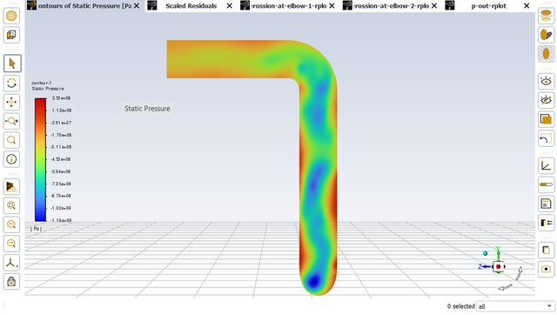The width and height of the screenshot is (557, 315).
Task: Click the zoom in magnifier icon
Action: click(11, 225)
